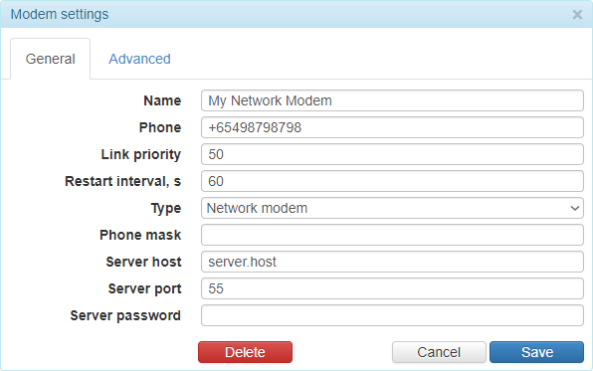Select the General tab
593x371 pixels.
[51, 59]
